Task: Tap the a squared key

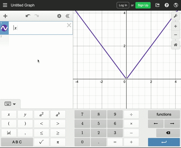Action: click(41, 114)
